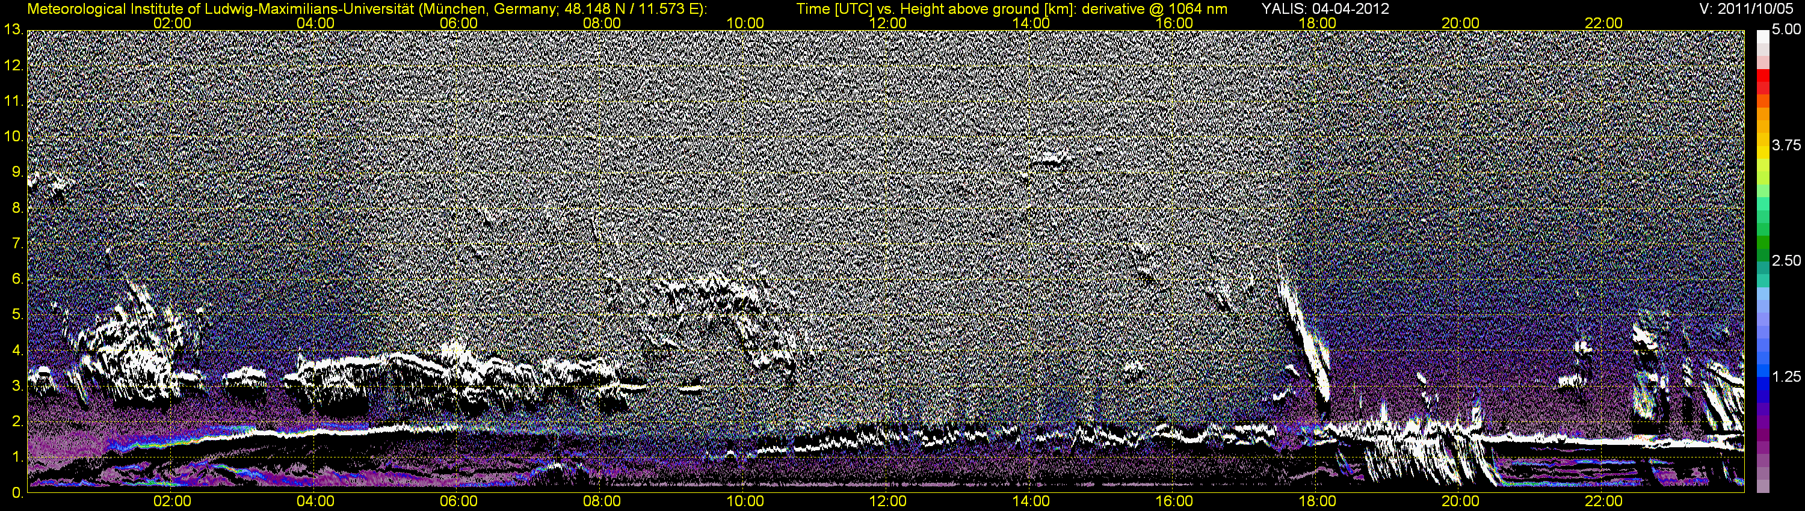Click the 4. km height axis label
The image size is (1805, 511).
pos(17,350)
